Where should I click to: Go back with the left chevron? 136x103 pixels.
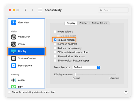25,10
